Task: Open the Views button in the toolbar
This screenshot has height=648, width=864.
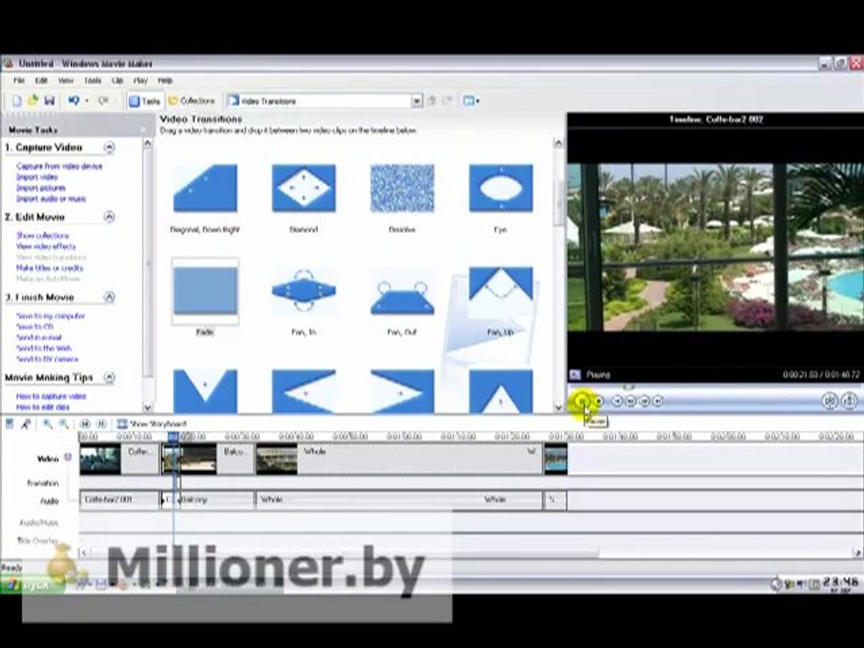Action: click(471, 101)
